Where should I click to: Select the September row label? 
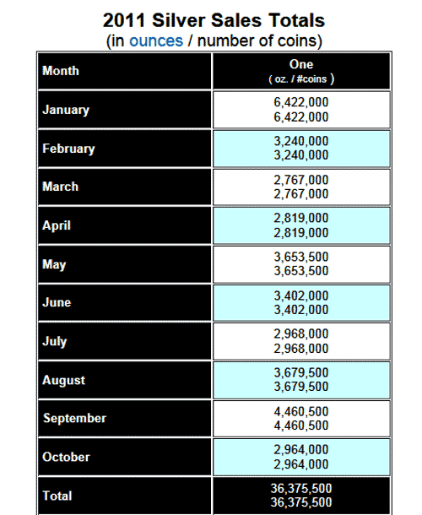pos(124,419)
